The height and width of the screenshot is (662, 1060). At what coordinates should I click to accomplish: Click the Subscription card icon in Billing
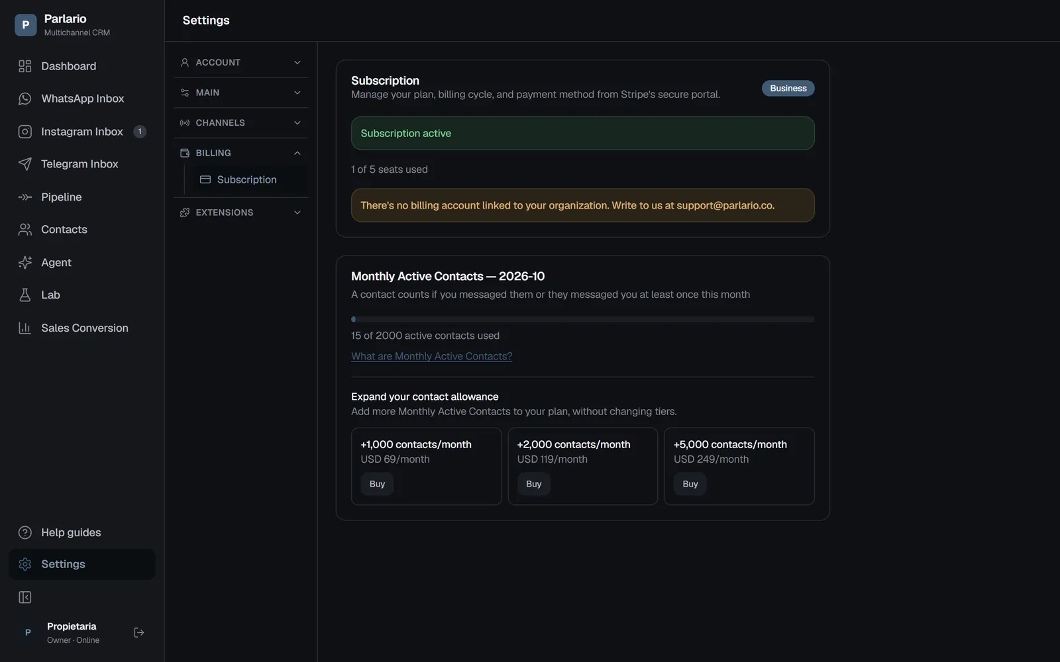click(205, 179)
